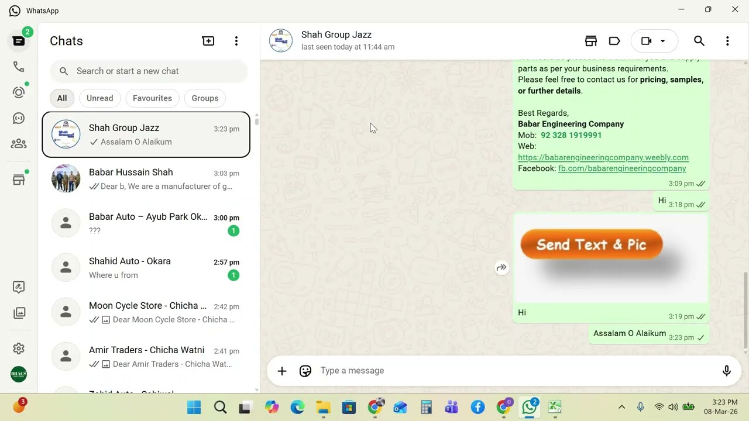The image size is (749, 421).
Task: Click the Hi message sent at 3:18 pm
Action: click(682, 202)
